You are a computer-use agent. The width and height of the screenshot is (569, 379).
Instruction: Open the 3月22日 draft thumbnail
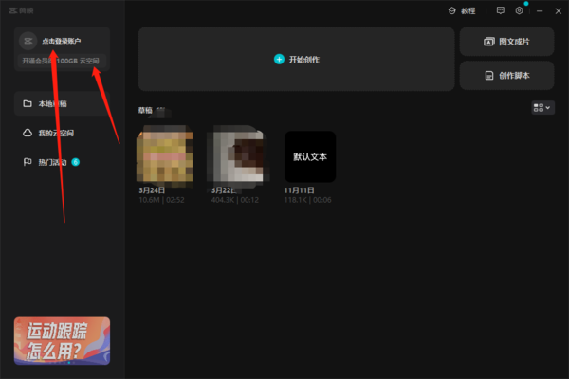tap(238, 156)
